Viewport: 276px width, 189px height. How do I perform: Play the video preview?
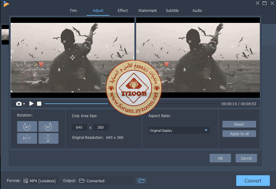pyautogui.click(x=32, y=103)
